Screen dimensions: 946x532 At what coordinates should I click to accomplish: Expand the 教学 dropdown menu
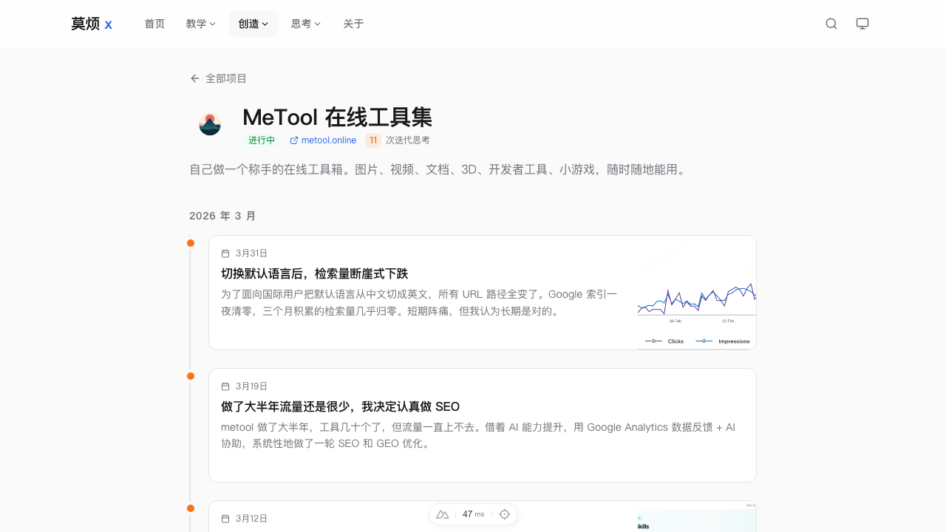pos(200,23)
